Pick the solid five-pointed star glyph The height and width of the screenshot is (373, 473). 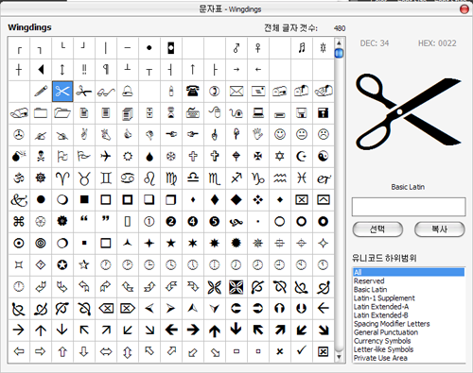[171, 243]
